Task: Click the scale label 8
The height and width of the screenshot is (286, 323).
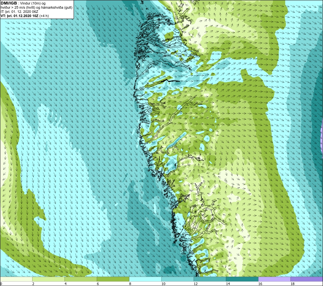Action: (x=130, y=284)
